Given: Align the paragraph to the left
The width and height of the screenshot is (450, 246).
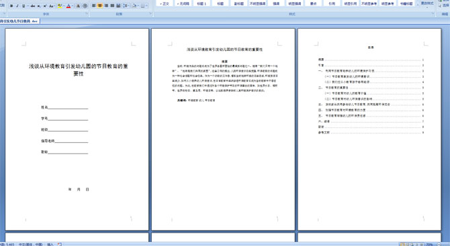Looking at the screenshot, I should 93,5.
